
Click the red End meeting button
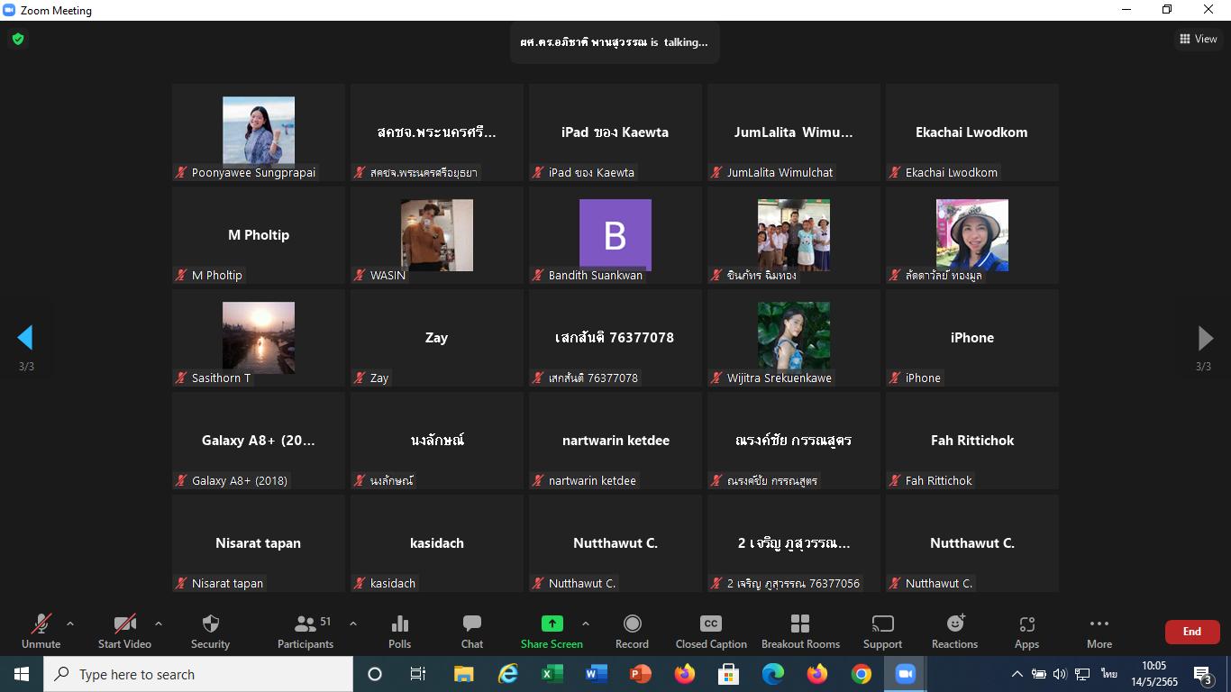1192,632
